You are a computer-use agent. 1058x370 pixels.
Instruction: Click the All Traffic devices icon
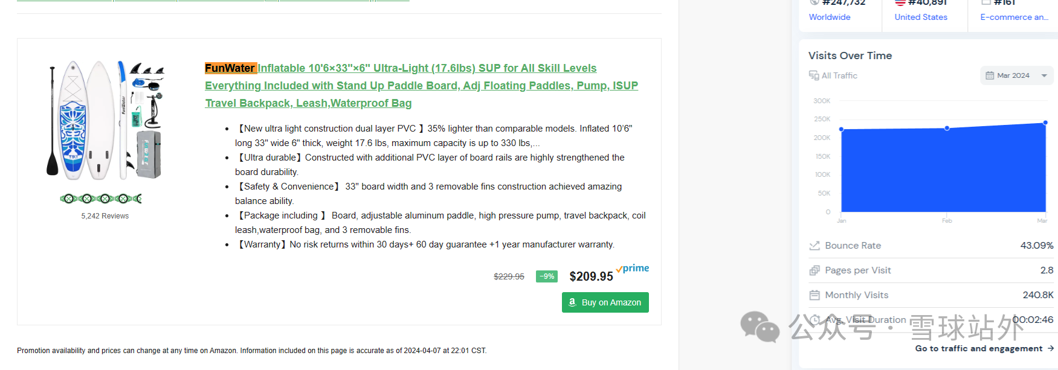814,75
